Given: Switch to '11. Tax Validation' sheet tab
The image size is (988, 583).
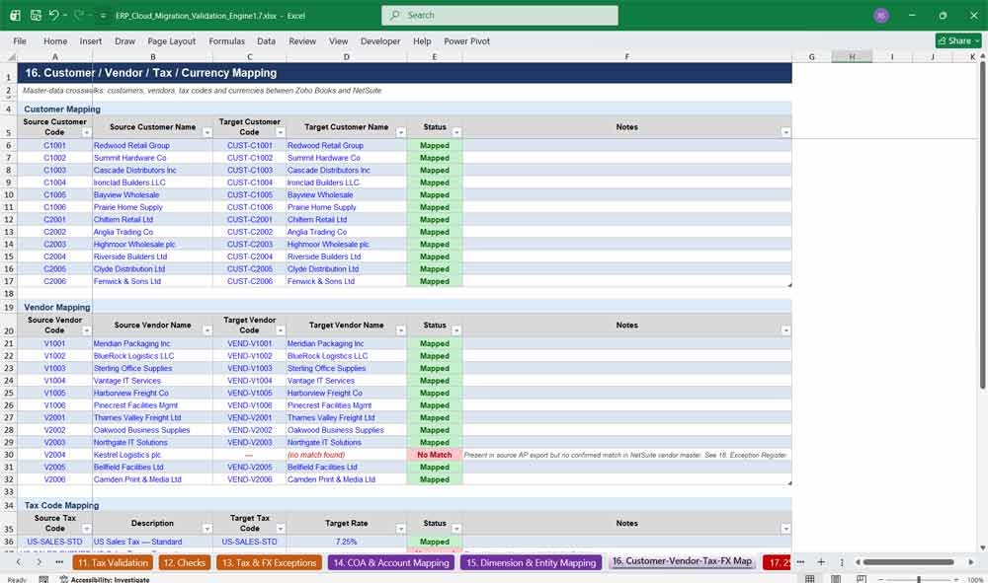Looking at the screenshot, I should [113, 563].
